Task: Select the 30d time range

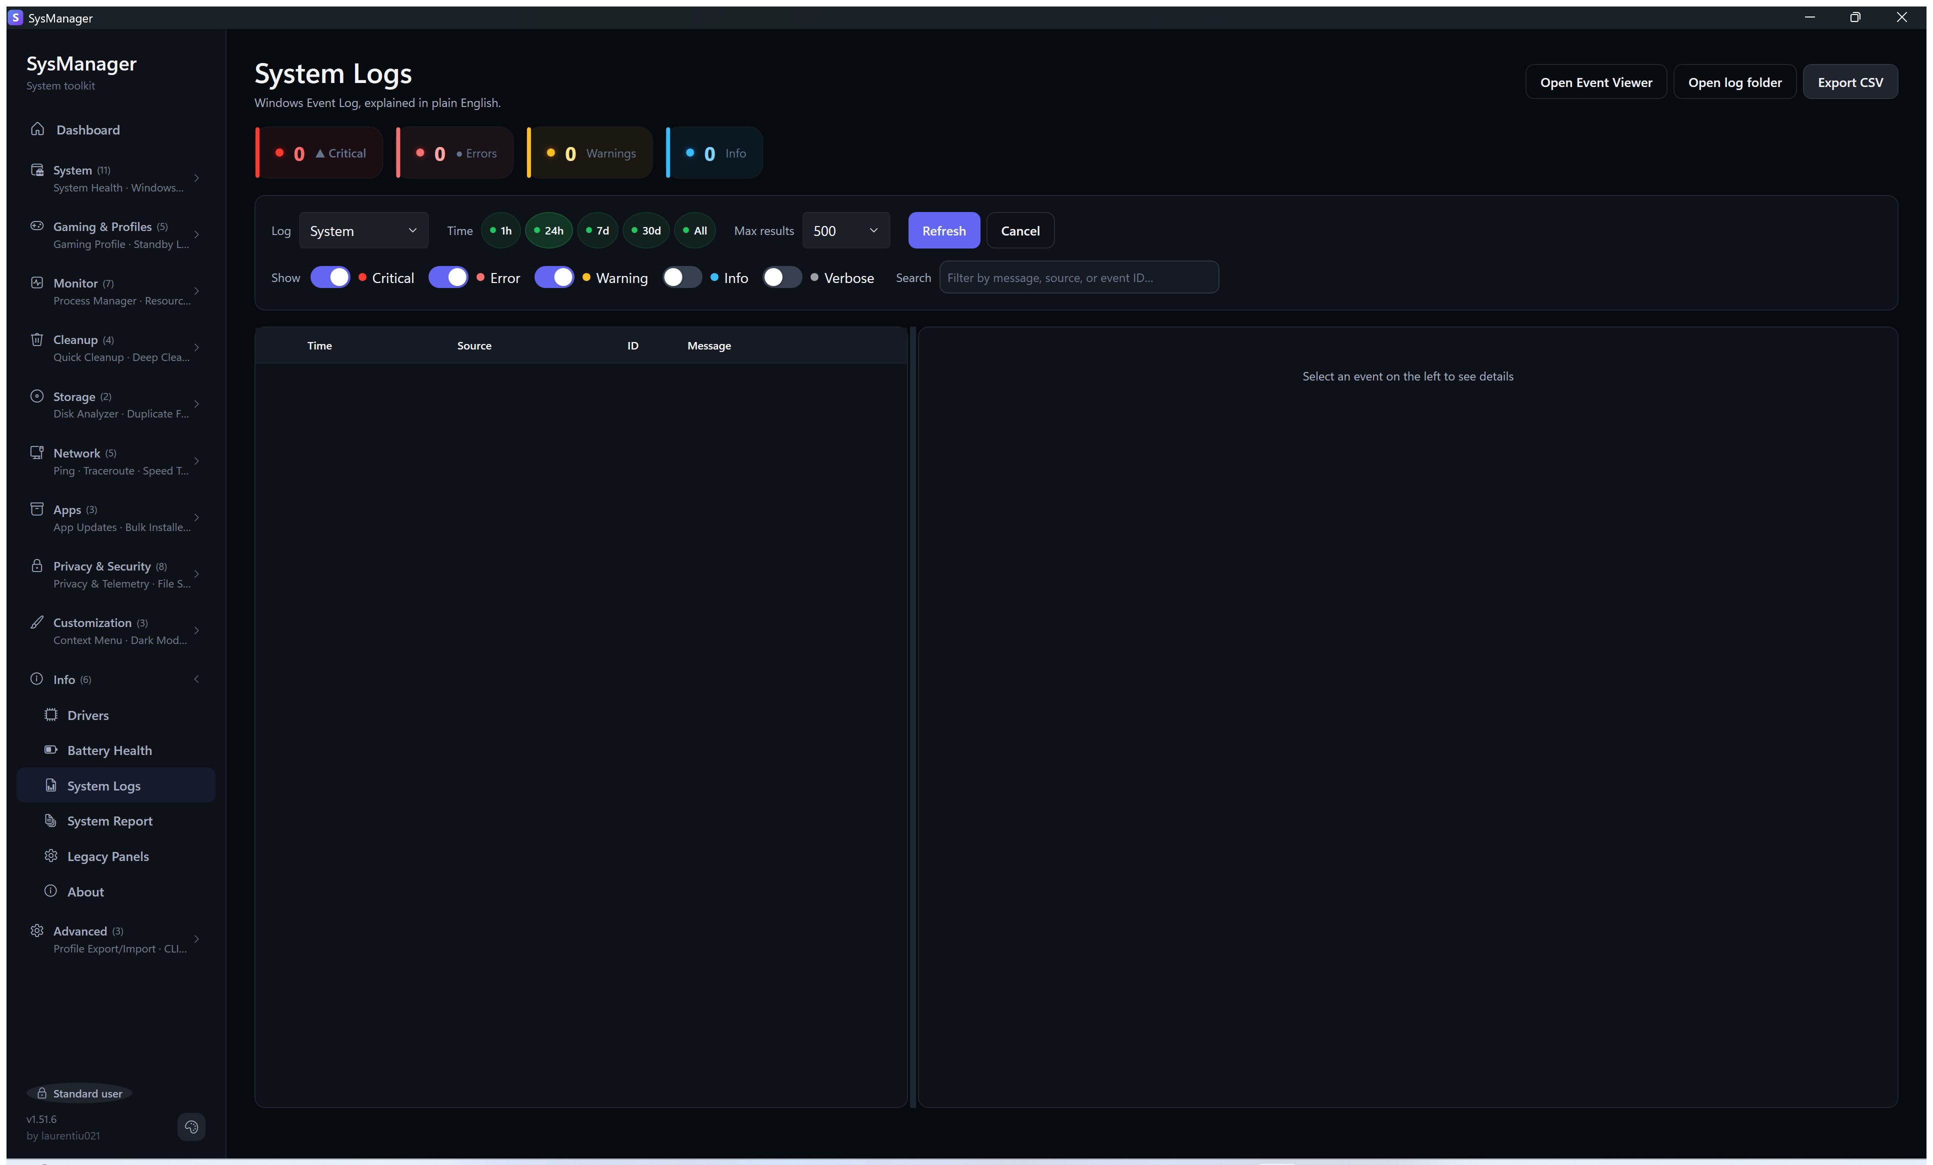Action: [x=646, y=230]
